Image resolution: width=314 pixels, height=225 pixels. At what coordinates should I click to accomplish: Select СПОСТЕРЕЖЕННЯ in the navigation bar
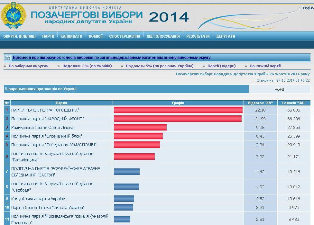pos(125,36)
